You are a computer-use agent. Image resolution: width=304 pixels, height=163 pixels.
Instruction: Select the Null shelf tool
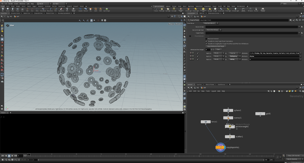coord(27,9)
